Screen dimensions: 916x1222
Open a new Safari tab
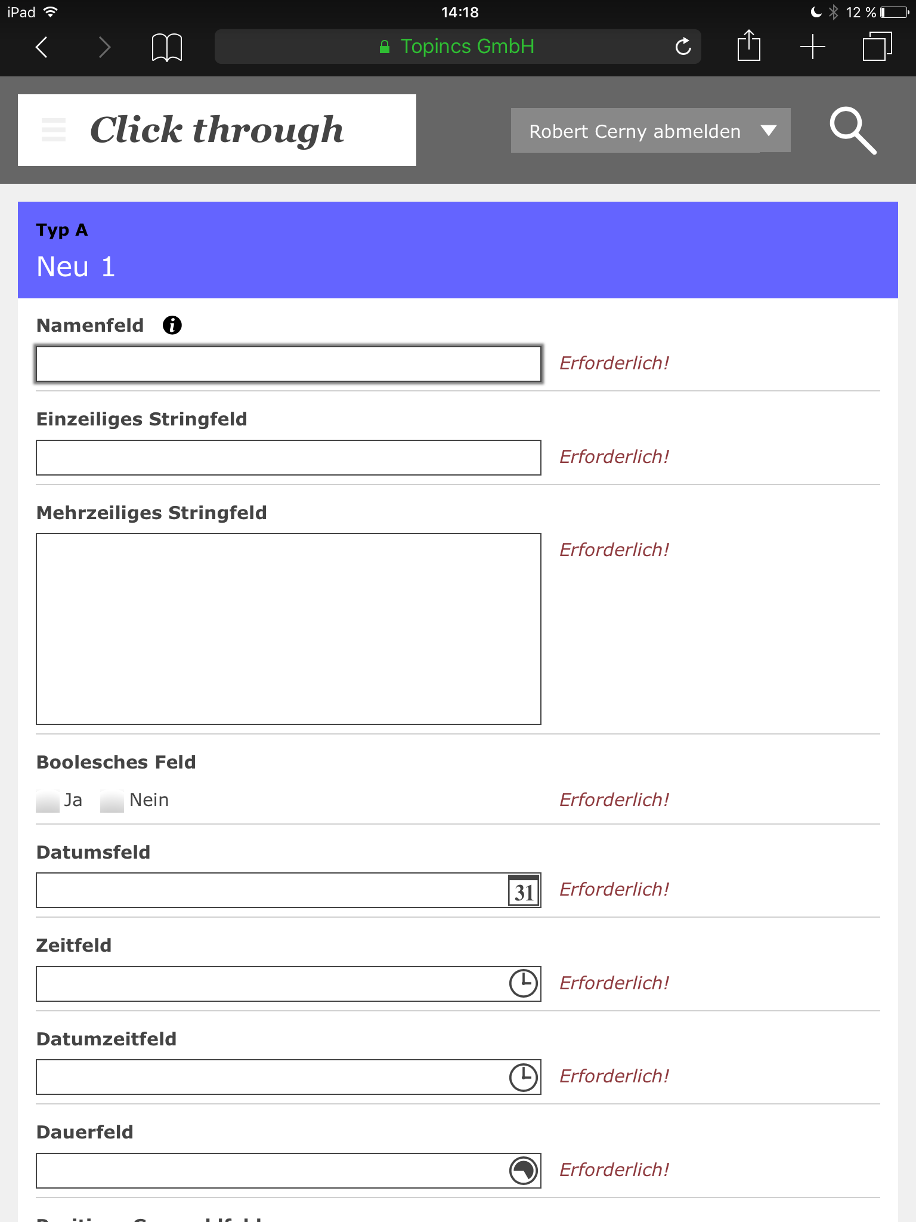point(812,47)
